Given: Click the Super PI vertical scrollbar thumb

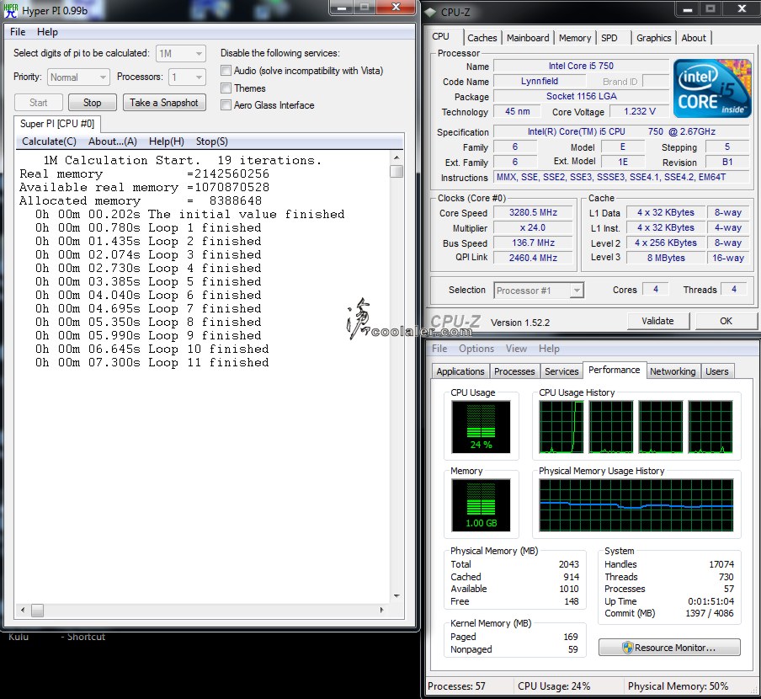Looking at the screenshot, I should pos(396,171).
